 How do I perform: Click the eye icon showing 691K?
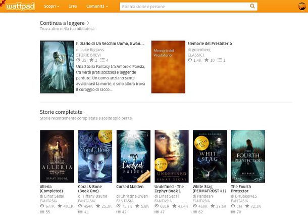tap(157, 206)
